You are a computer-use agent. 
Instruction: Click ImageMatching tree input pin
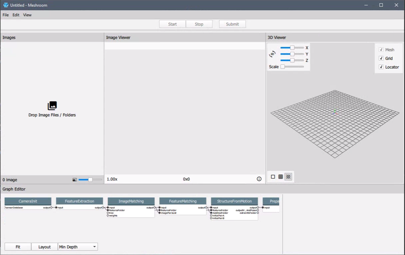(108, 213)
